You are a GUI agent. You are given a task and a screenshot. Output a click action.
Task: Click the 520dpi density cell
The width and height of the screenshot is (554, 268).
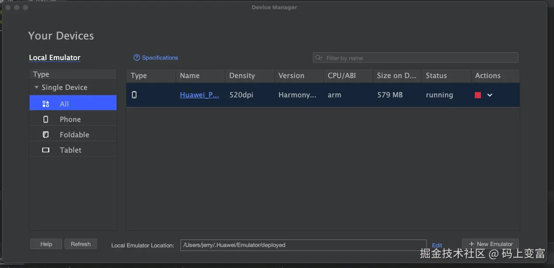(241, 95)
